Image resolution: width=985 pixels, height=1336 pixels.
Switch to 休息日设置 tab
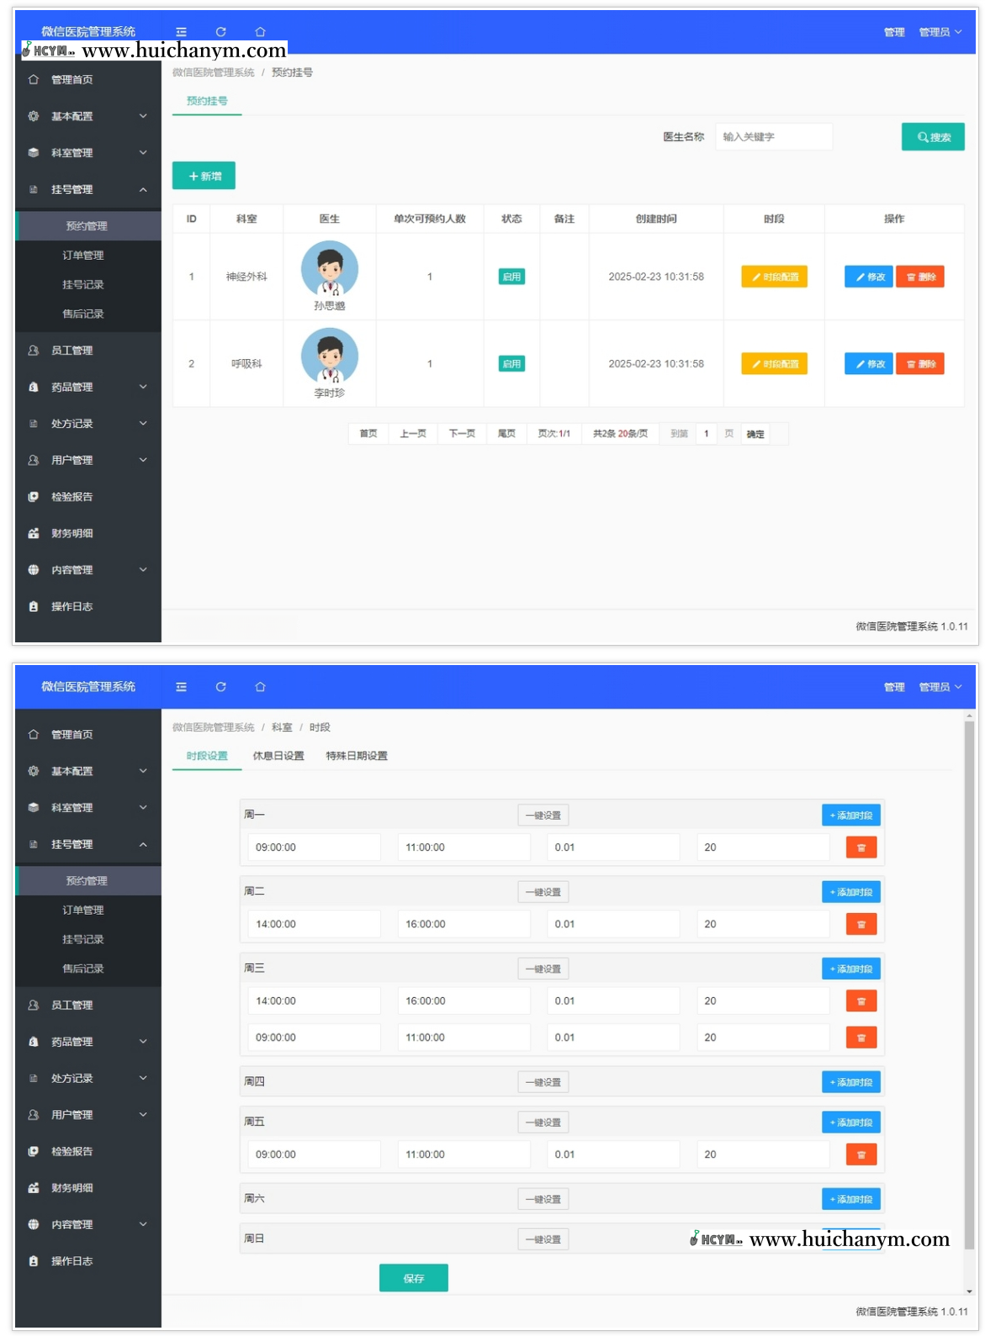[x=278, y=756]
